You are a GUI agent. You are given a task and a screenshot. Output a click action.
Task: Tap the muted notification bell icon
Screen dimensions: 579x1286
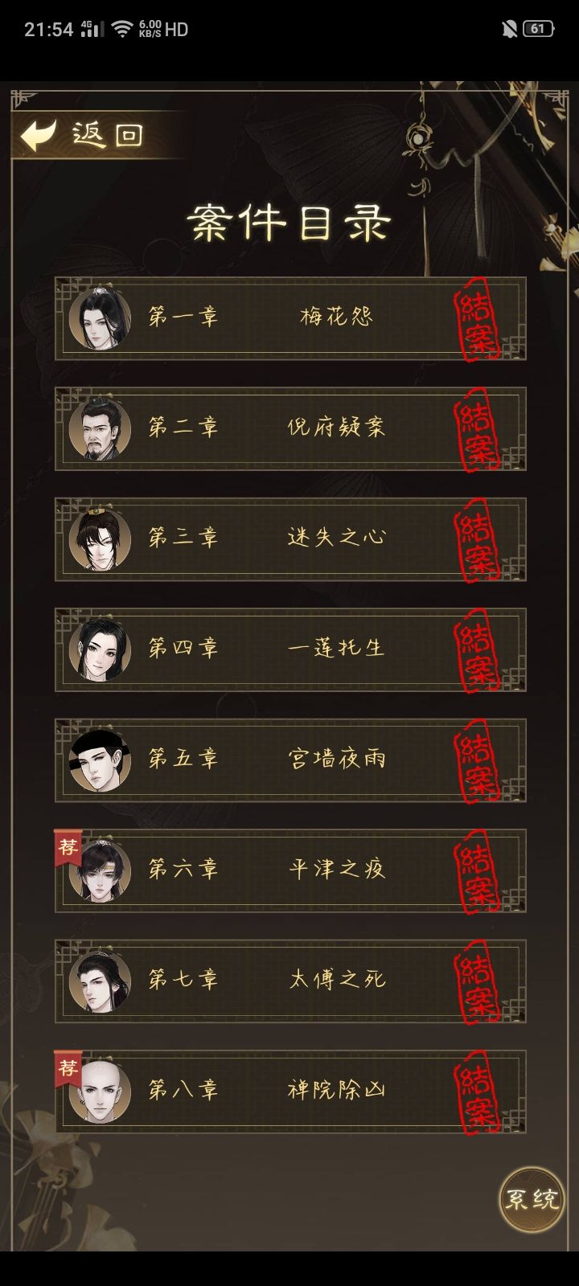(x=509, y=29)
